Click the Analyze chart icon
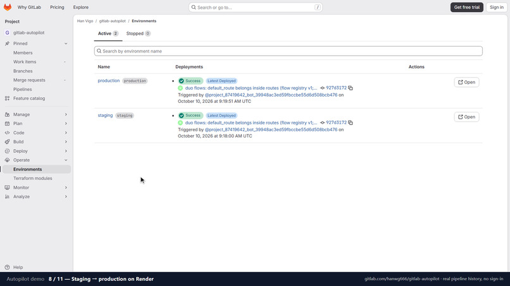The width and height of the screenshot is (510, 286). pyautogui.click(x=7, y=197)
